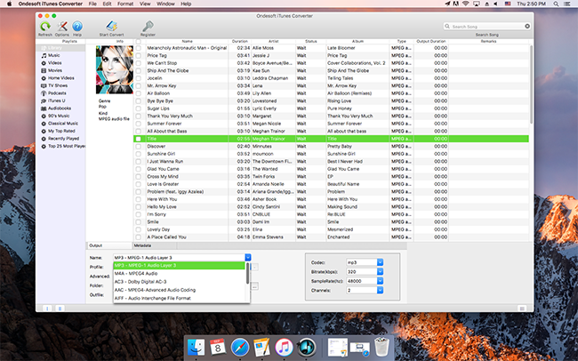Open iTunes U playlist
This screenshot has width=578, height=361.
click(x=56, y=100)
